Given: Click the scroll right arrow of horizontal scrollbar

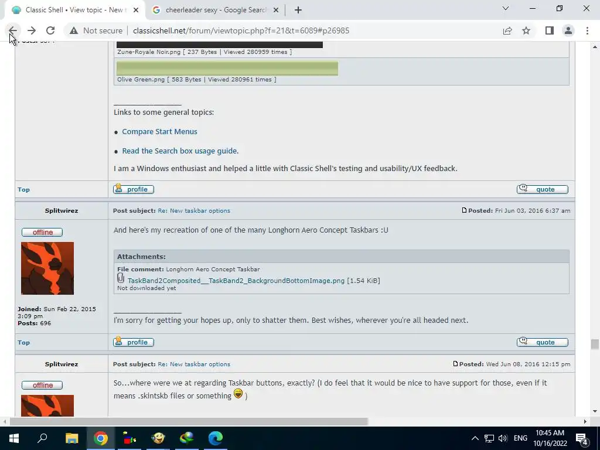Looking at the screenshot, I should pos(585,421).
